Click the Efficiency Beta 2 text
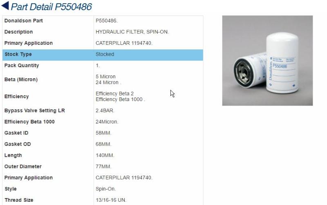The height and width of the screenshot is (205, 327). pyautogui.click(x=114, y=94)
